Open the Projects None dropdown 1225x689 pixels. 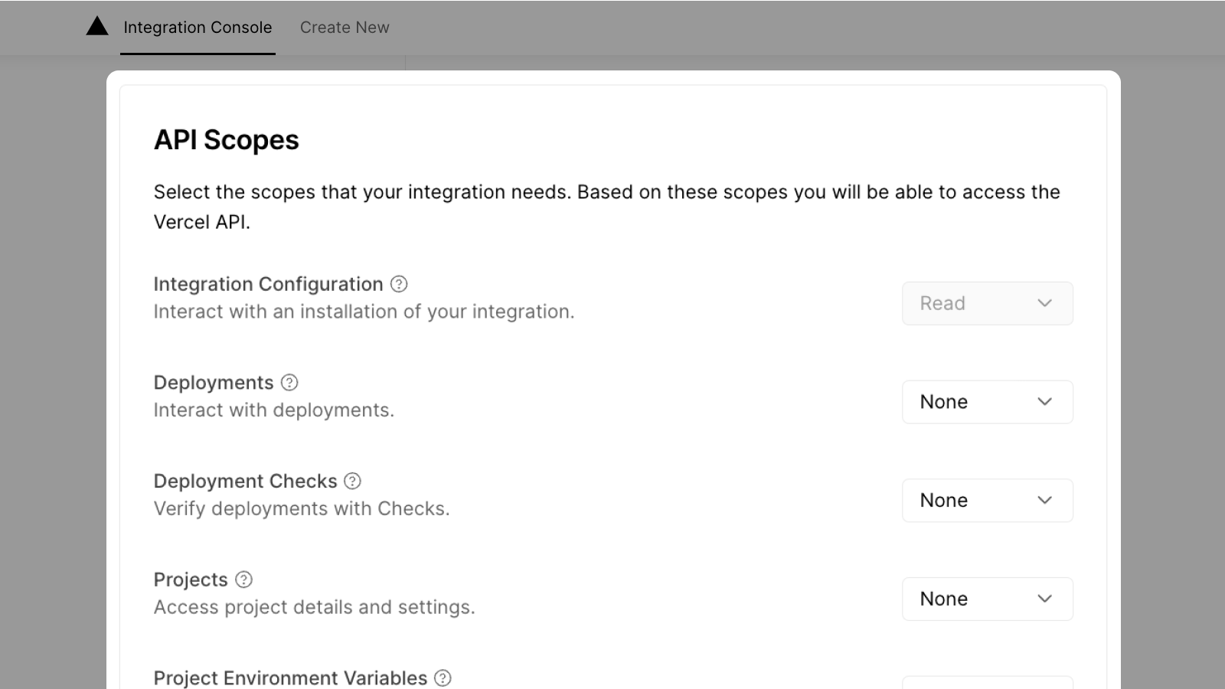[988, 599]
